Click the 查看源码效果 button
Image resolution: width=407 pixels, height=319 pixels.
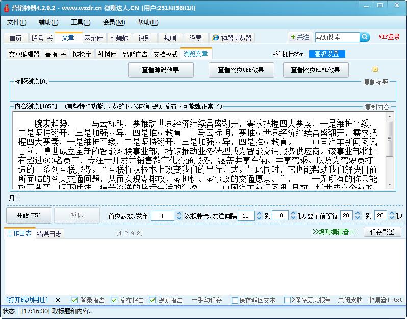pos(160,70)
